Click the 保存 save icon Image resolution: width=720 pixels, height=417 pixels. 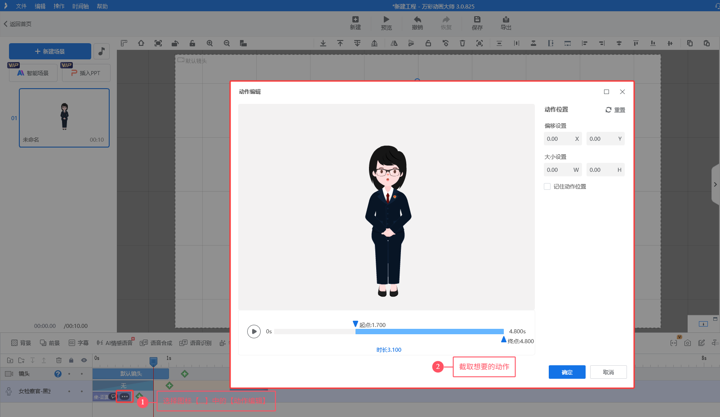tap(477, 19)
